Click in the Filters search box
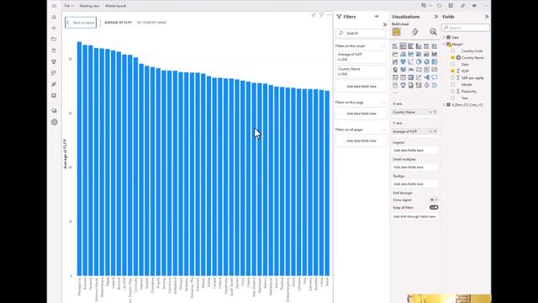The height and width of the screenshot is (303, 538). click(361, 33)
